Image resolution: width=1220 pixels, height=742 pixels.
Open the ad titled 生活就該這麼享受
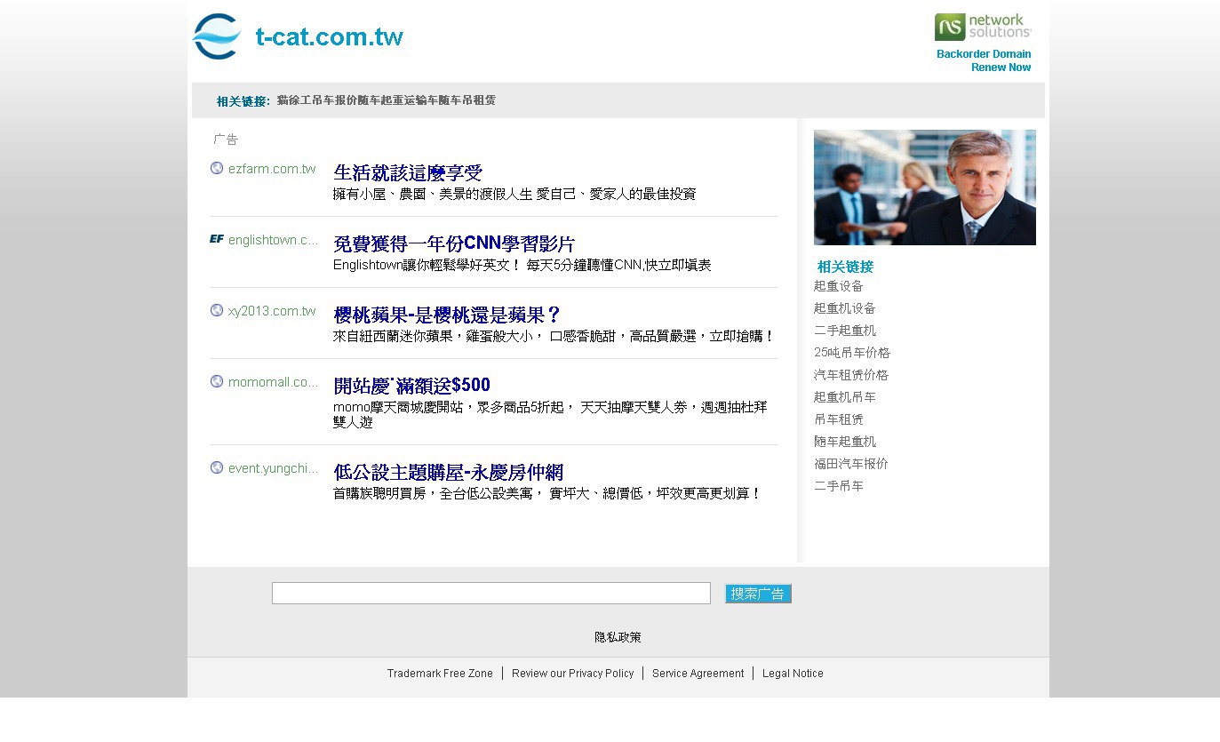(408, 172)
